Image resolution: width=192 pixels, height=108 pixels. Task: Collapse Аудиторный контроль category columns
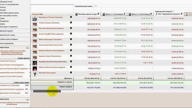(x=173, y=11)
